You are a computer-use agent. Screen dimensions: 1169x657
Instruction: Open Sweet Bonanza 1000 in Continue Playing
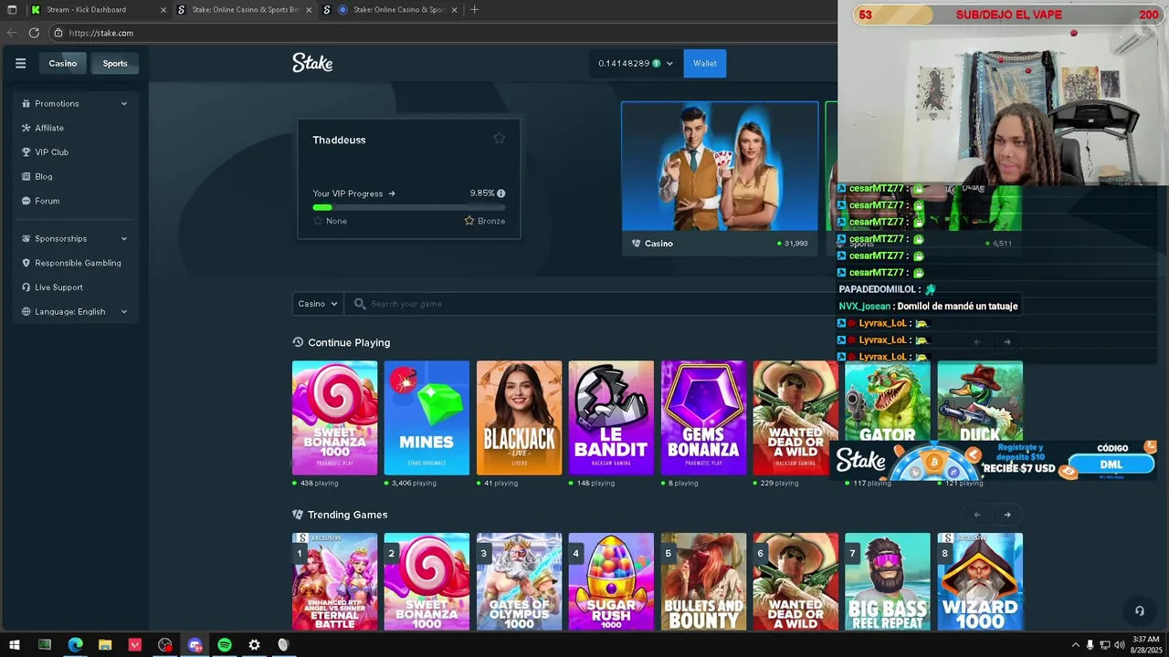(x=334, y=418)
